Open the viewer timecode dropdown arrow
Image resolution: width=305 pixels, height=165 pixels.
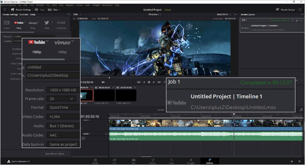(x=230, y=14)
